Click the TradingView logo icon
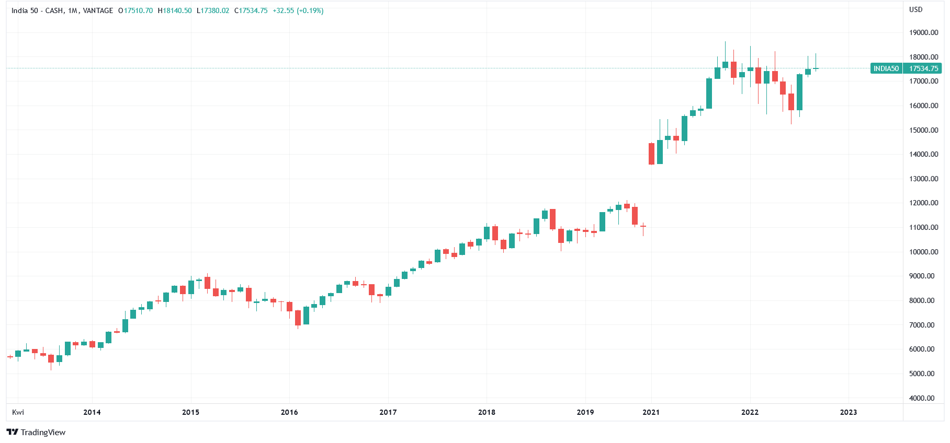Screen dimensions: 950x443 [12, 432]
